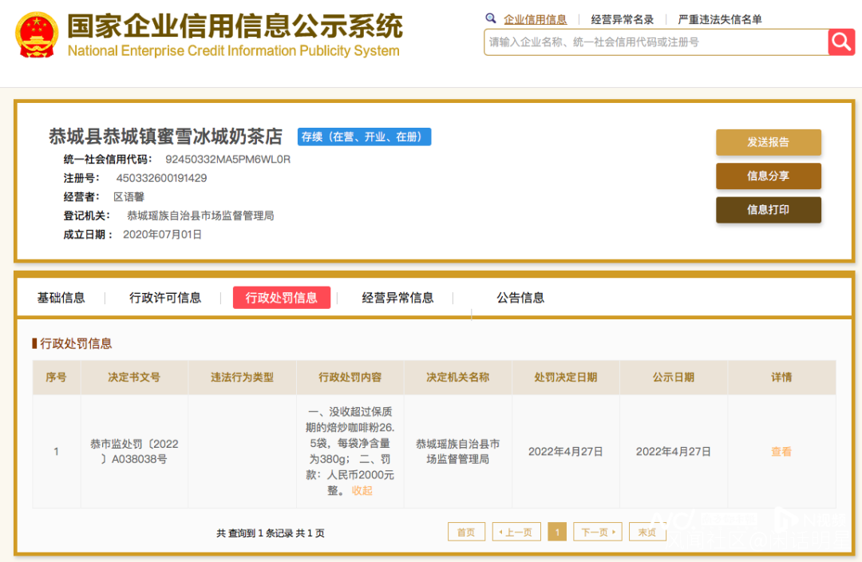This screenshot has height=562, width=862.
Task: Select the 严重违法失信名单 search category
Action: [720, 20]
